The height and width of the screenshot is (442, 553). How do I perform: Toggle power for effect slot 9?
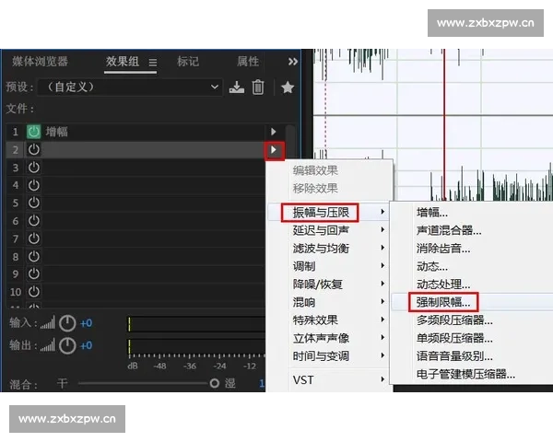[x=34, y=273]
